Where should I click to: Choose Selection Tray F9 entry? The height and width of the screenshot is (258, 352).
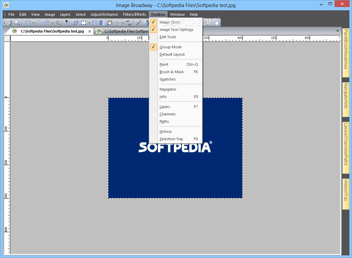(x=176, y=139)
